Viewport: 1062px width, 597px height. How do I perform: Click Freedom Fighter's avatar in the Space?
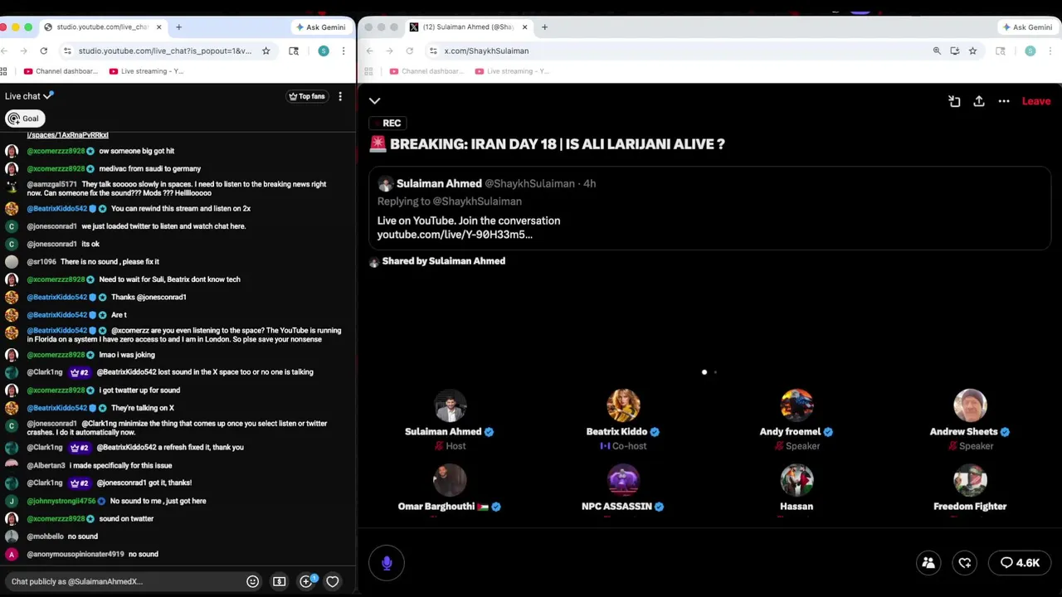(970, 481)
